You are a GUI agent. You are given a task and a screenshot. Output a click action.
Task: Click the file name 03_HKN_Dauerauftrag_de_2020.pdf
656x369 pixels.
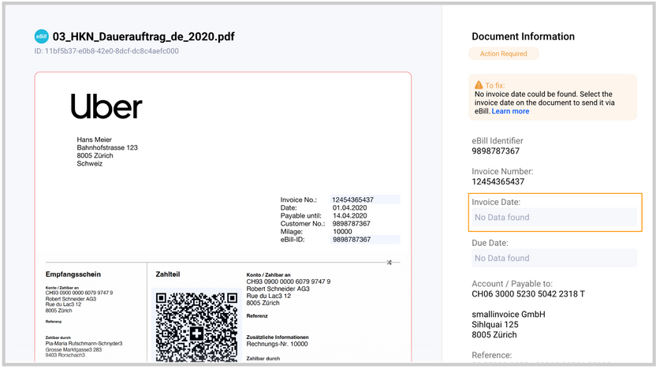pos(143,37)
